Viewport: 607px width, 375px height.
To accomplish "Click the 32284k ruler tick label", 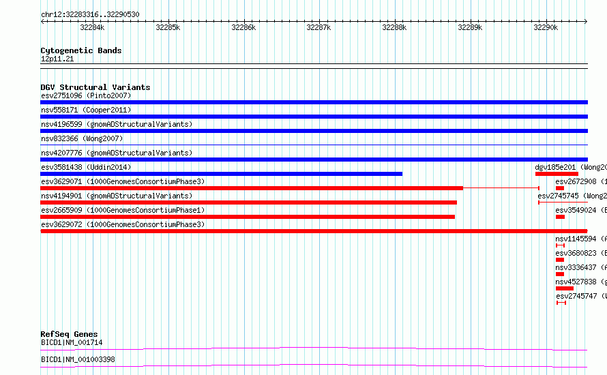I will pos(92,27).
